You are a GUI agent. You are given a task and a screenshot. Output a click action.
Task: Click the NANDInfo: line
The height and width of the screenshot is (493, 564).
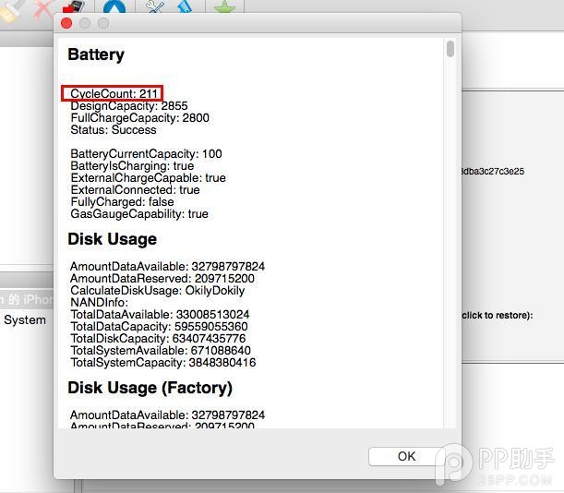point(100,302)
